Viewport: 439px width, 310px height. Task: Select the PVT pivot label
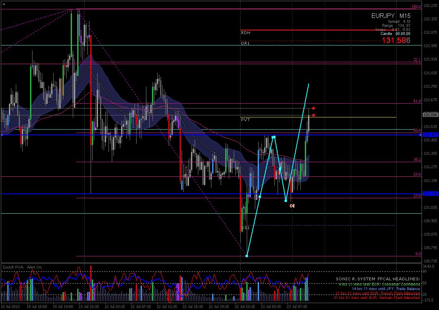(x=246, y=119)
